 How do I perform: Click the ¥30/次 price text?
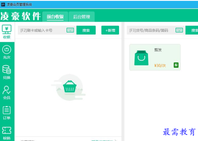point(160,65)
